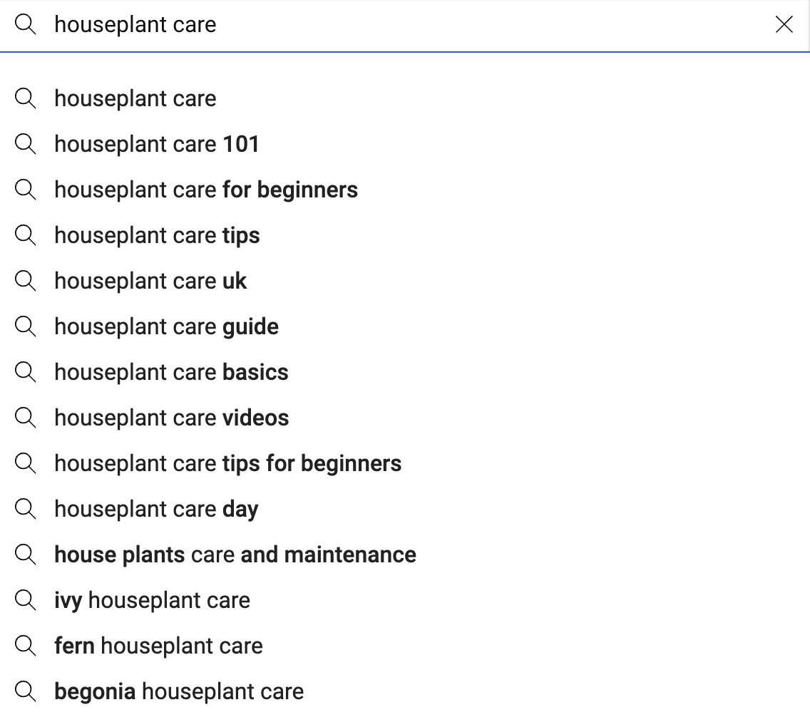
Task: Click the magnifier icon beside 'houseplant care 101'
Action: pos(26,144)
